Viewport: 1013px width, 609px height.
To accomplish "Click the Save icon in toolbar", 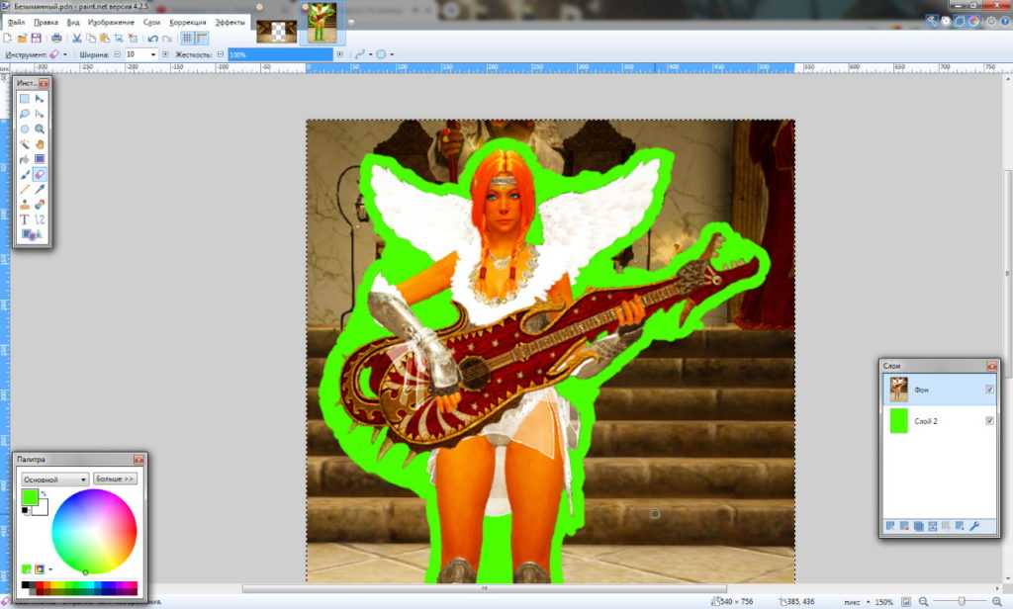I will tap(36, 38).
